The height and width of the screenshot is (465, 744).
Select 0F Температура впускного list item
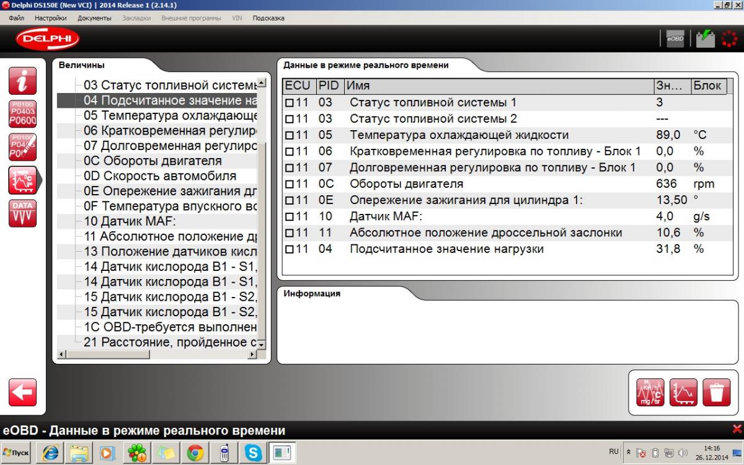coord(170,206)
